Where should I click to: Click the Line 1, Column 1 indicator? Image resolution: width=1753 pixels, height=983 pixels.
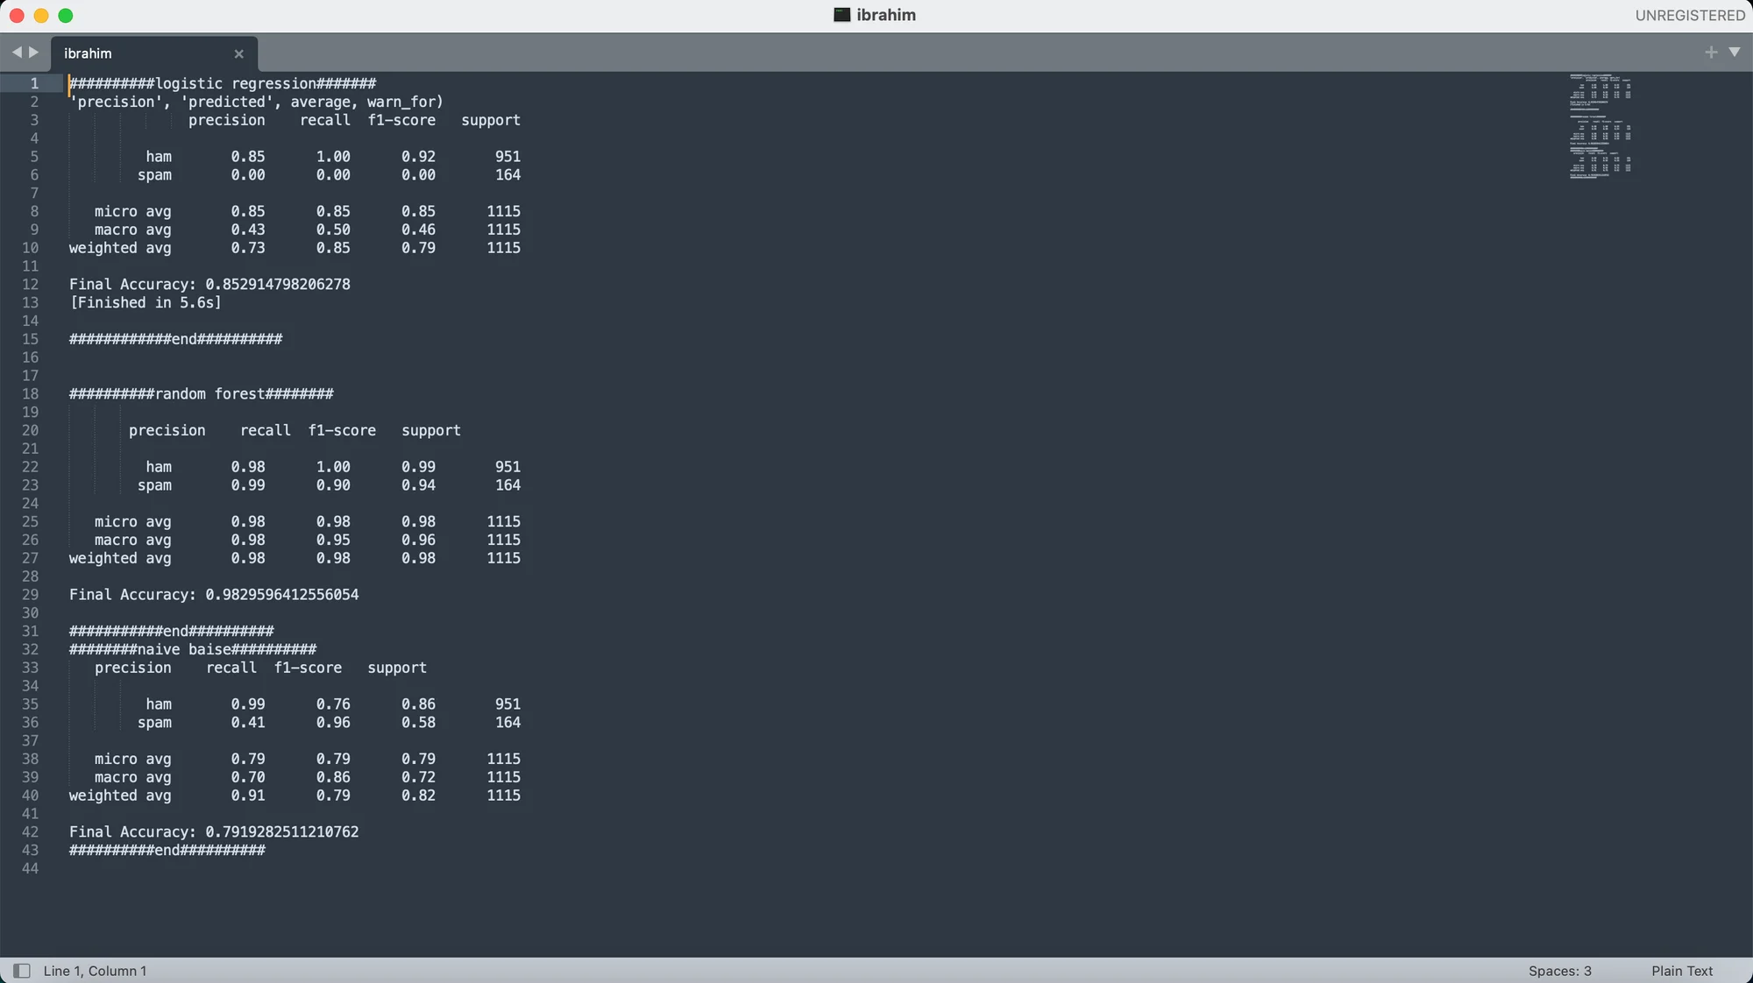[x=95, y=971]
